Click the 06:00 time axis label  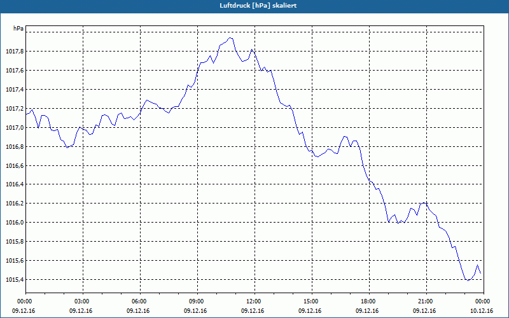[140, 301]
